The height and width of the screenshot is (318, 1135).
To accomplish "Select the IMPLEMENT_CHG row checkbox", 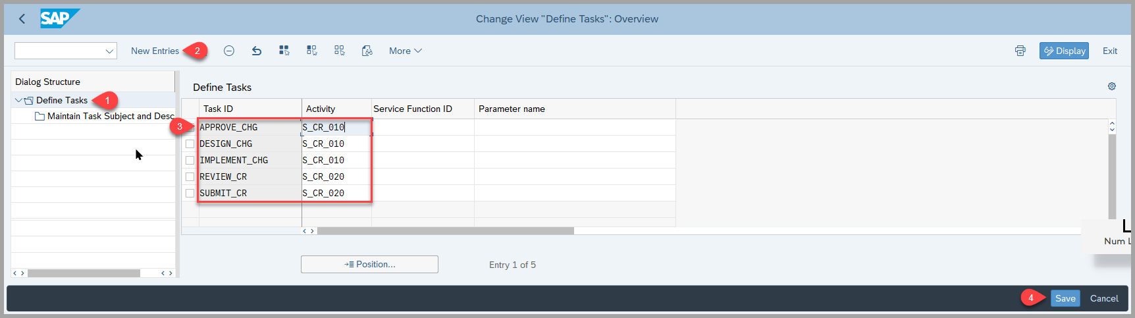I will click(x=190, y=160).
